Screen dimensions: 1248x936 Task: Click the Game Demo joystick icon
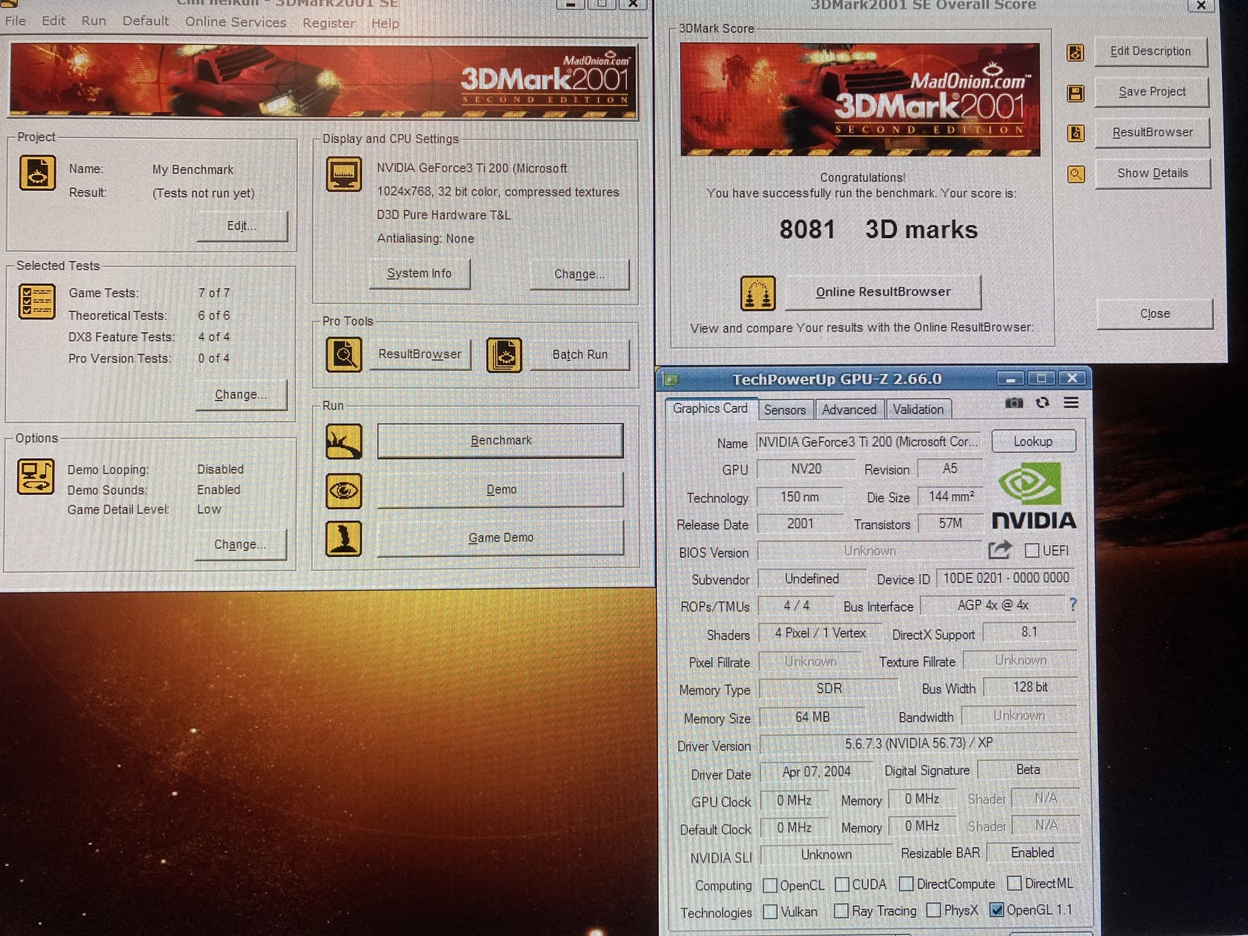344,538
